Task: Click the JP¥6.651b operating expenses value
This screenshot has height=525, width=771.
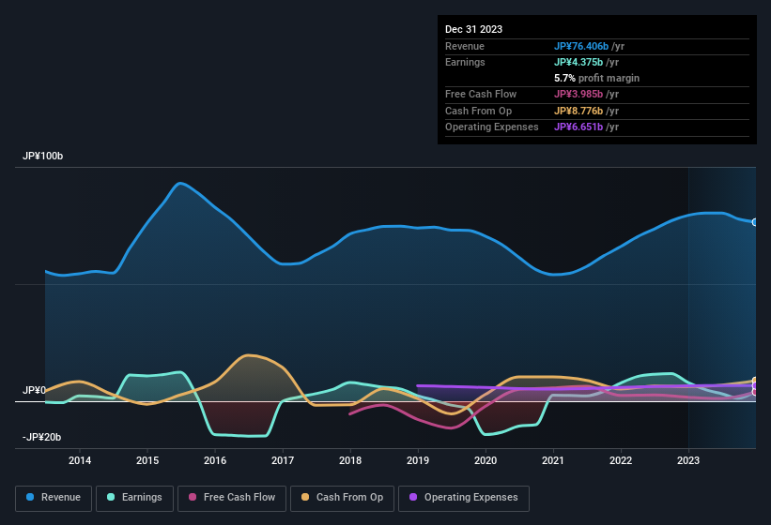Action: [578, 127]
